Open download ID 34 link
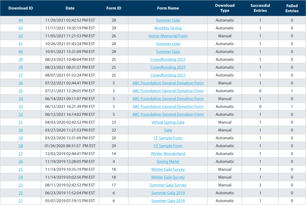The width and height of the screenshot is (306, 205). click(21, 99)
